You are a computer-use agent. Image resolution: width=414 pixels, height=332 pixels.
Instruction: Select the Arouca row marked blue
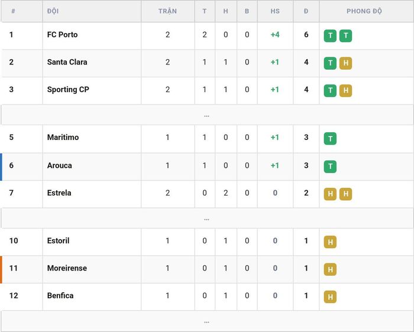tap(207, 167)
